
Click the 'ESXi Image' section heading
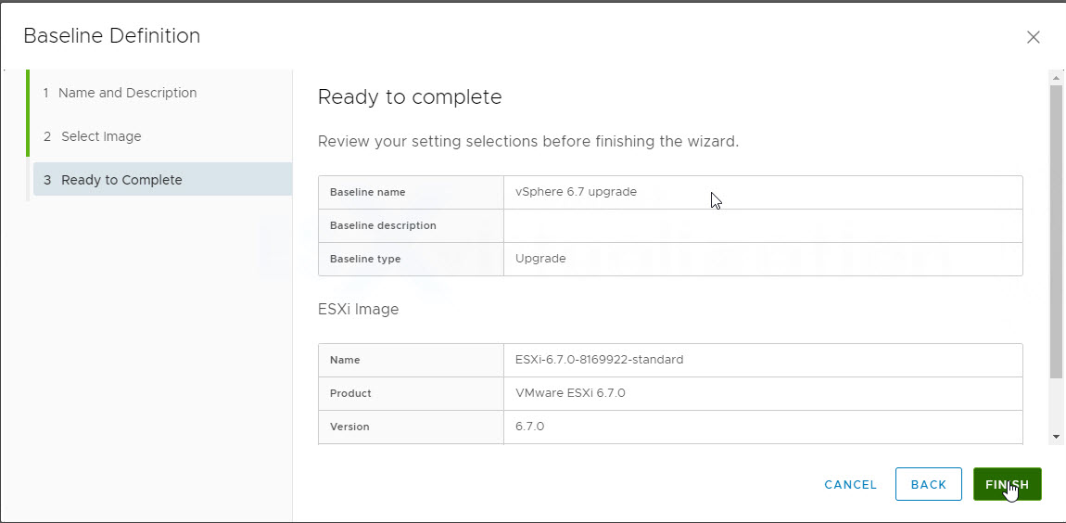click(359, 310)
